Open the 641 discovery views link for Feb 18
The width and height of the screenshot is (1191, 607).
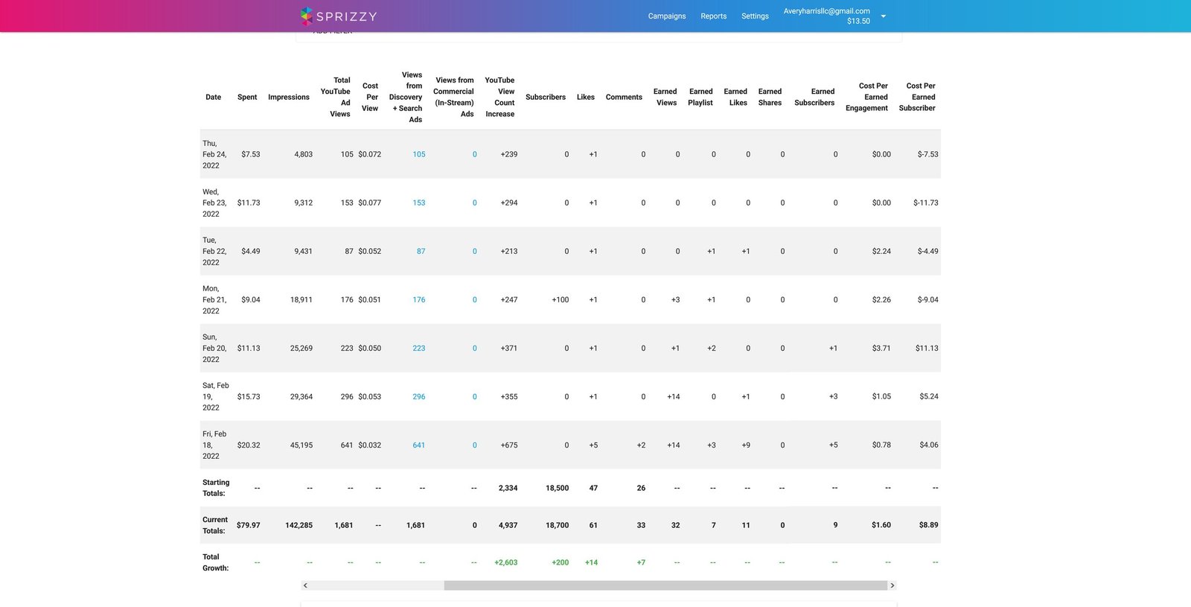419,445
